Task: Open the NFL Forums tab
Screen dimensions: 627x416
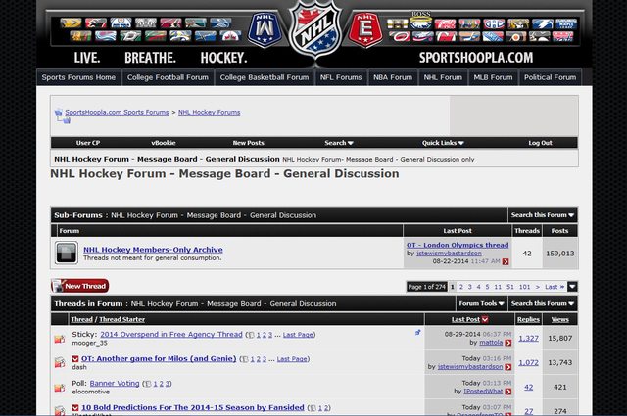Action: pos(341,77)
